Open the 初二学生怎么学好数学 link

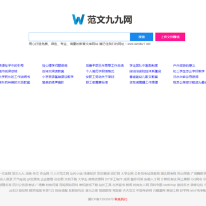(x=189, y=71)
